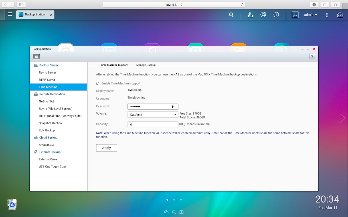Toggle the Backup Station sidebar panel icon
The image size is (348, 217).
pyautogui.click(x=37, y=57)
